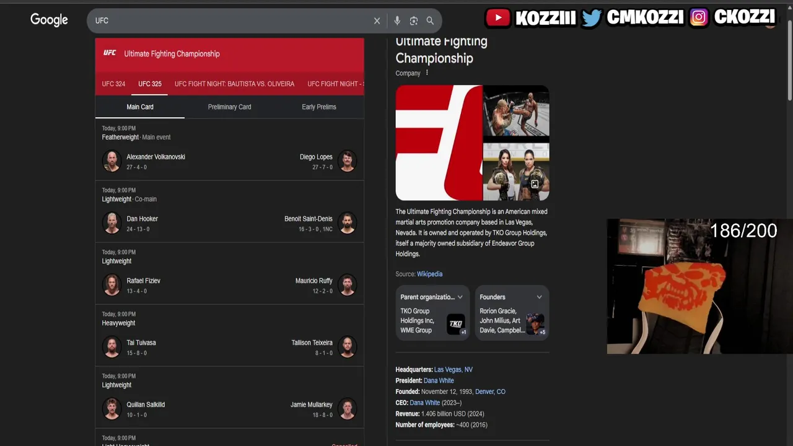Select Tai Tuivasa name
Viewport: 793px width, 446px height.
point(141,343)
